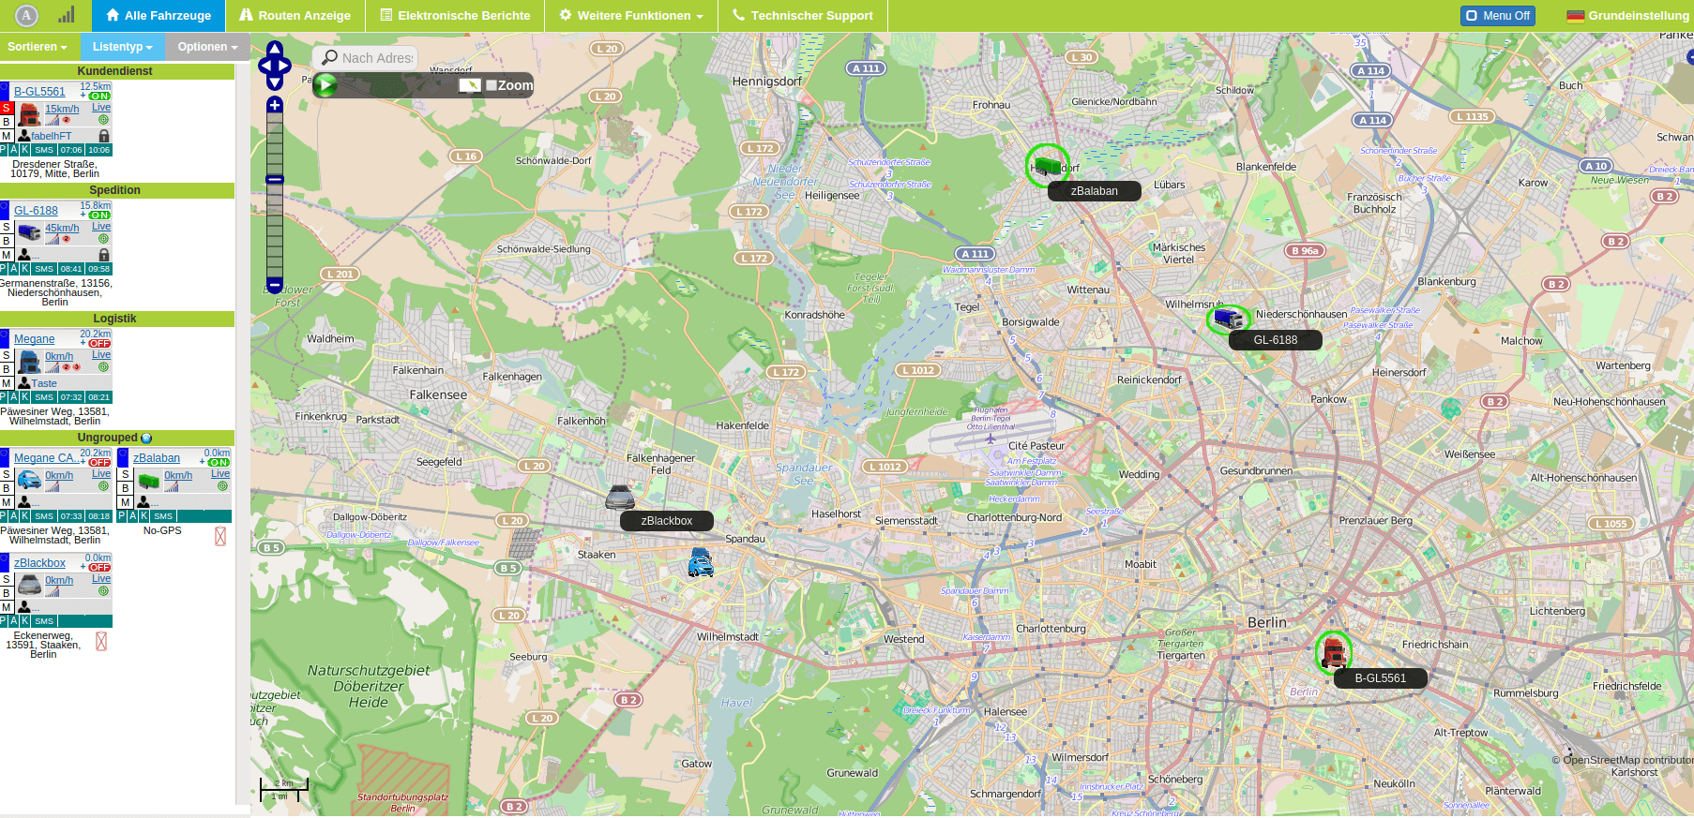Screen dimensions: 1694x818
Task: Click the 08:41 time in GL-6188 card
Action: click(71, 269)
